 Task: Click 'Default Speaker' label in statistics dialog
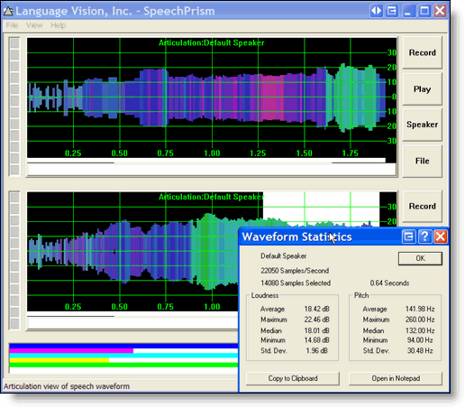283,256
